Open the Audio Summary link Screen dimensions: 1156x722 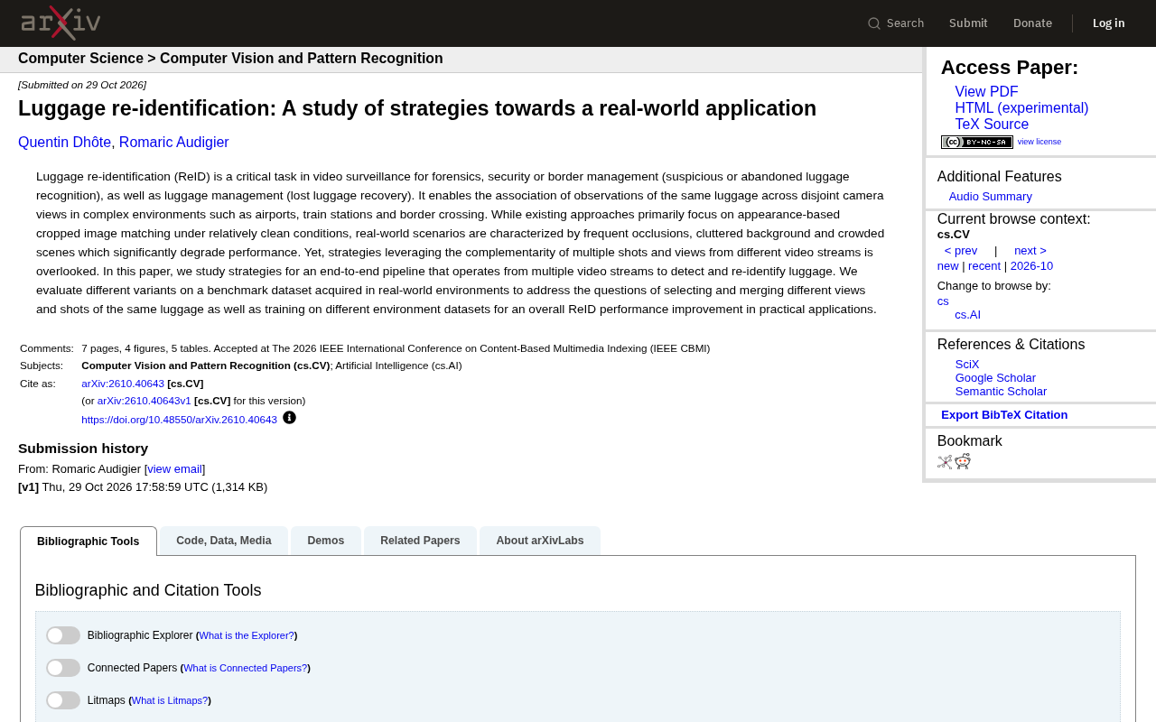point(991,197)
